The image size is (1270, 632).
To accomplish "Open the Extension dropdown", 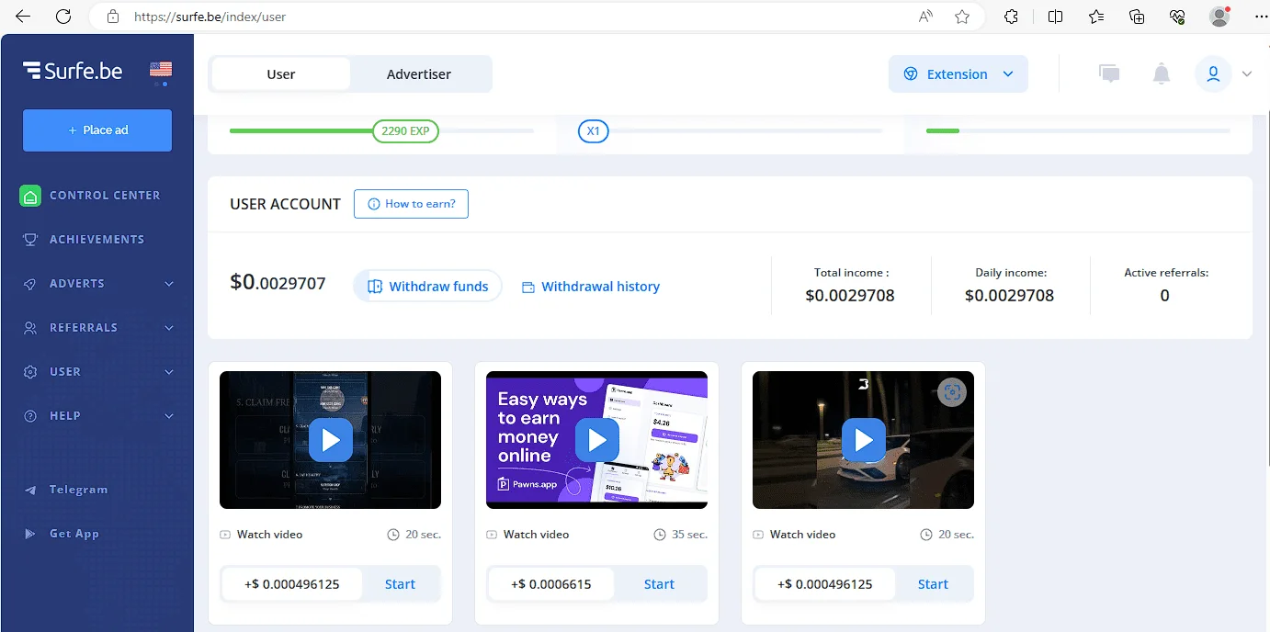I will (958, 74).
